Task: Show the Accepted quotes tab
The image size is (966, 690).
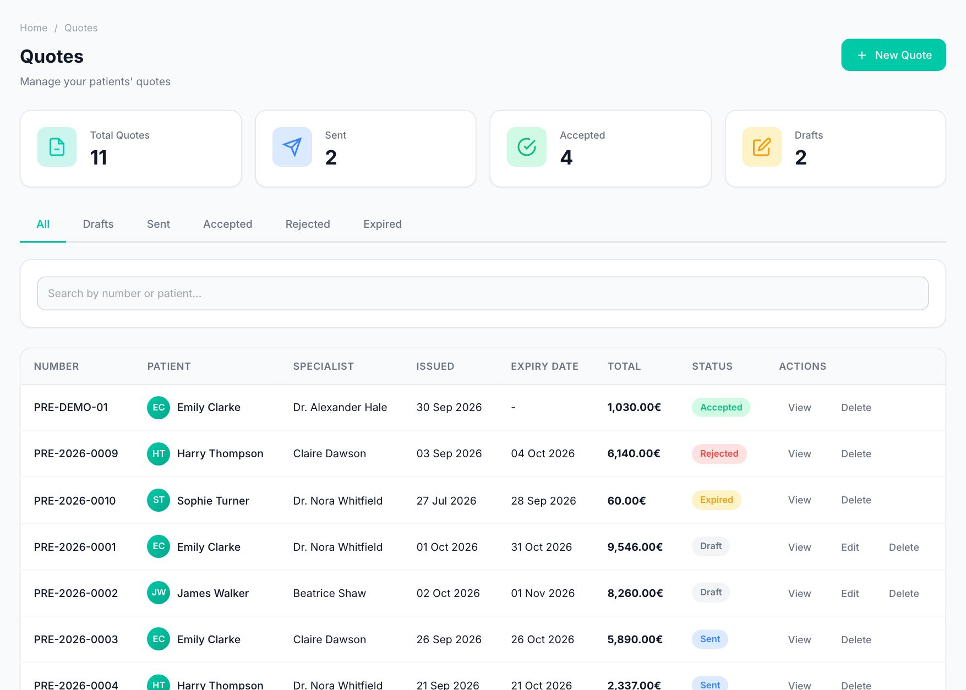Action: pyautogui.click(x=228, y=224)
